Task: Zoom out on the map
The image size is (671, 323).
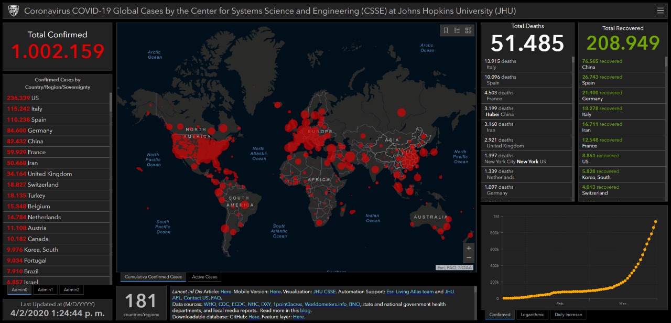Action: point(469,258)
